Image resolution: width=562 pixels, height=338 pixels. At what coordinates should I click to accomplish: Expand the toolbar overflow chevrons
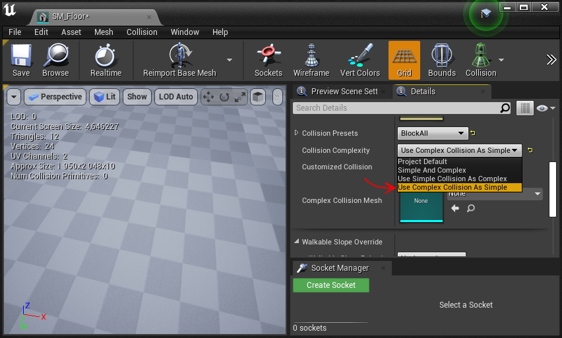click(551, 60)
